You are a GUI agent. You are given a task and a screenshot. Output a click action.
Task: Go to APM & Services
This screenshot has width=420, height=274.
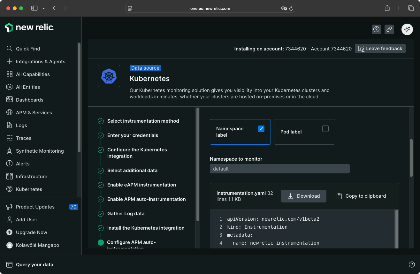[34, 112]
